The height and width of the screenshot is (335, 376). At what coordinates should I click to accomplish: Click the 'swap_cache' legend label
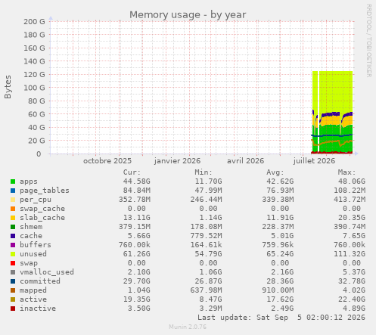coord(42,209)
